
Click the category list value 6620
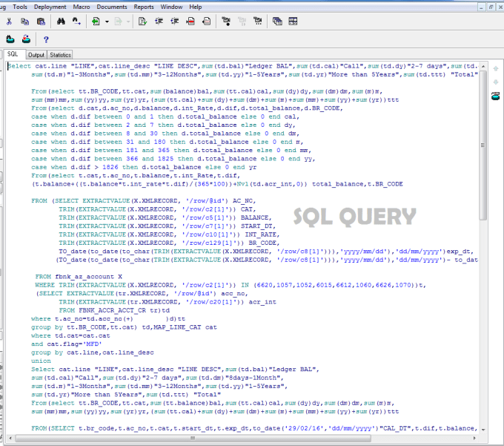point(265,285)
